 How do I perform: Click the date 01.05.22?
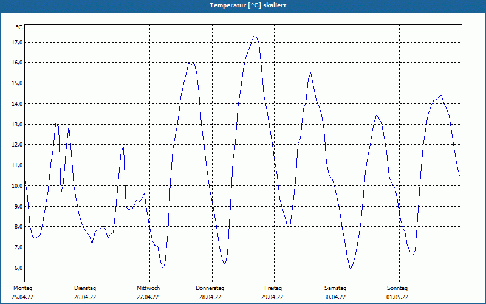[397, 297]
